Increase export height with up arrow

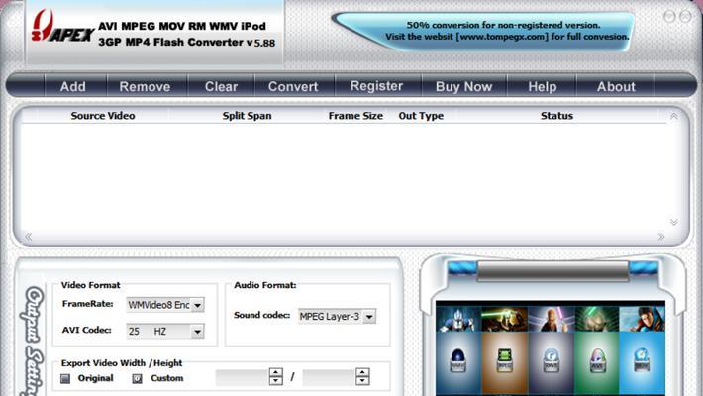[x=362, y=372]
